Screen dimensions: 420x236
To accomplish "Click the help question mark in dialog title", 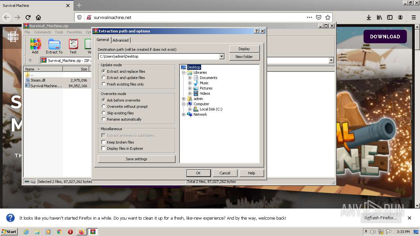I will (x=257, y=31).
